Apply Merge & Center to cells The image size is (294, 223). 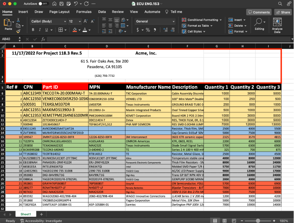point(123,26)
